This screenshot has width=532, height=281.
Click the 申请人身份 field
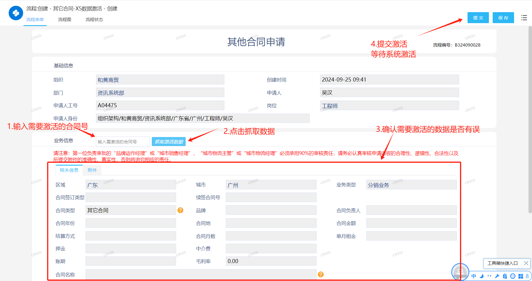[x=203, y=118]
